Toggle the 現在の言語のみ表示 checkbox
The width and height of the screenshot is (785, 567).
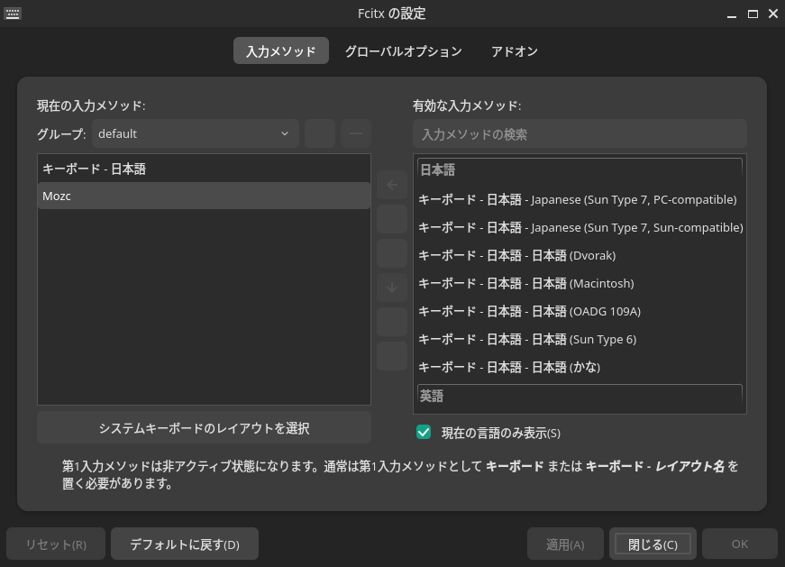(x=424, y=433)
